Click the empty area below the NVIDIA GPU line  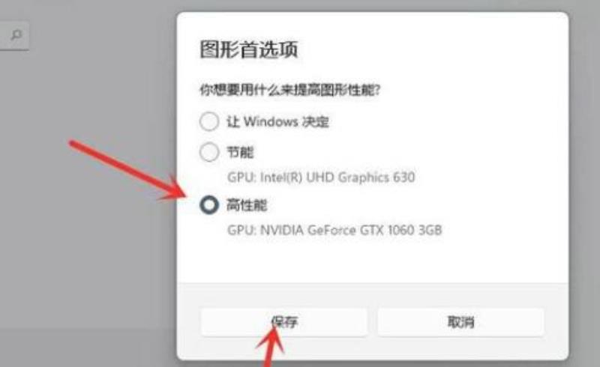[x=372, y=260]
